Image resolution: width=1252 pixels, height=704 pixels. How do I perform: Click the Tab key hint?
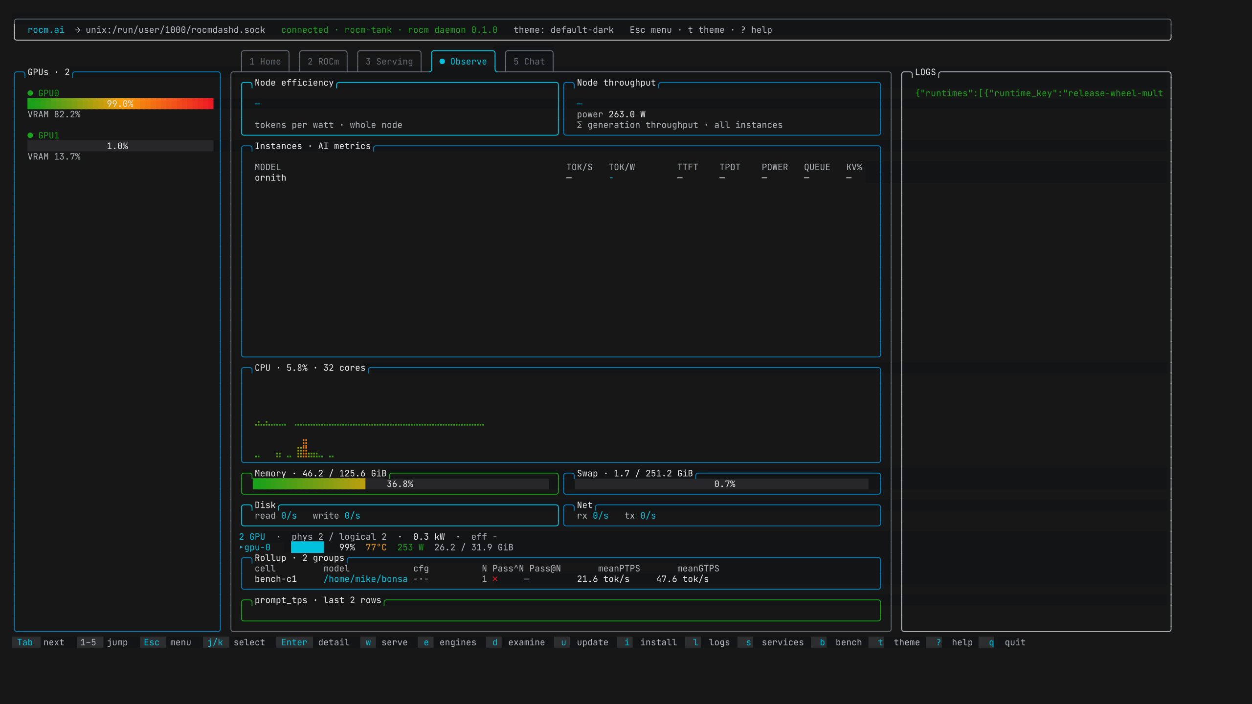[x=25, y=642]
